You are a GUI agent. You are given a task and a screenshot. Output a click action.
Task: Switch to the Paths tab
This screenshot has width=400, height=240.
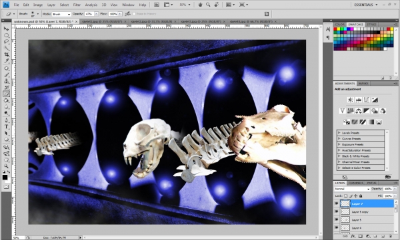click(371, 183)
